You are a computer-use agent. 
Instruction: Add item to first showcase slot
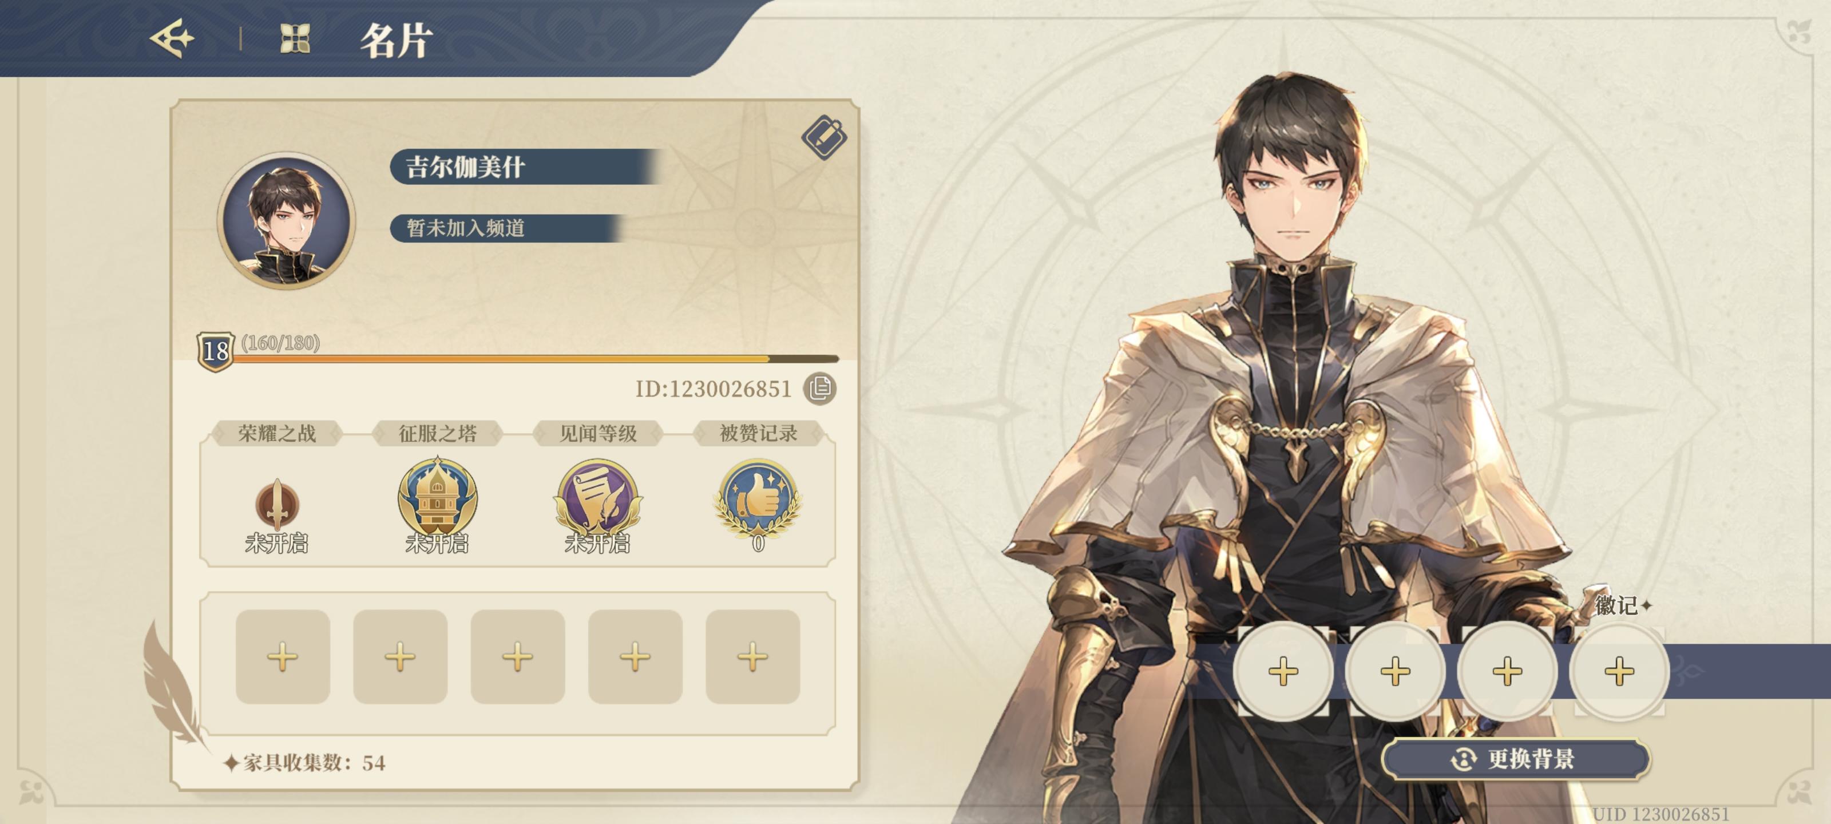[283, 656]
